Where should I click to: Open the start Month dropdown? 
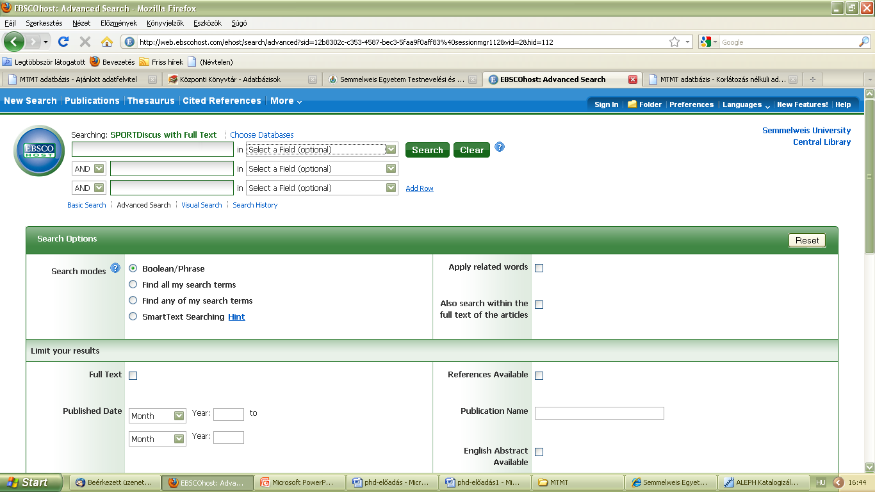click(158, 416)
